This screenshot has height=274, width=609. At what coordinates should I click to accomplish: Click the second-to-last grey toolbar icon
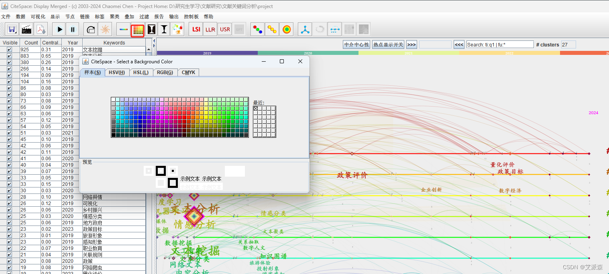pyautogui.click(x=349, y=29)
